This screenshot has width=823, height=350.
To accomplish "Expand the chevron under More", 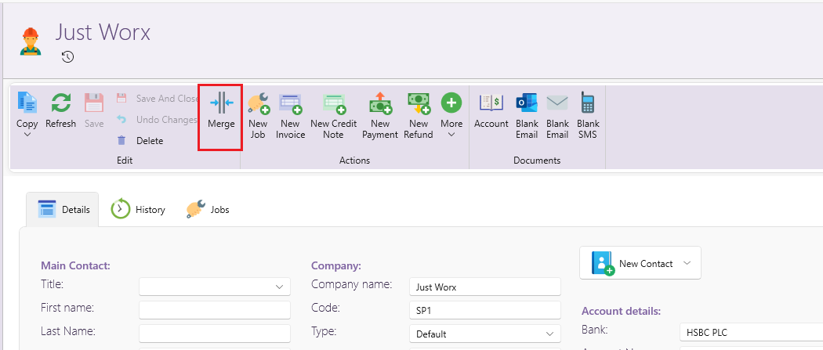I will tap(451, 135).
